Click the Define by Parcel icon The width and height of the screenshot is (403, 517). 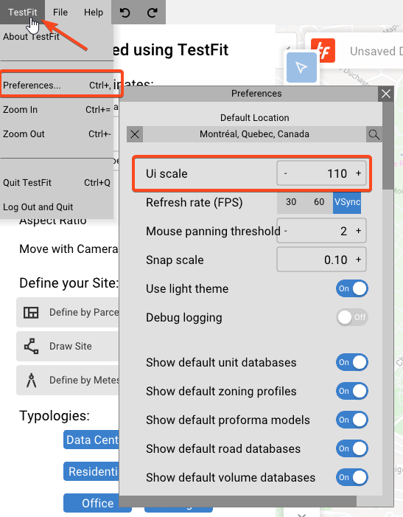click(x=31, y=312)
